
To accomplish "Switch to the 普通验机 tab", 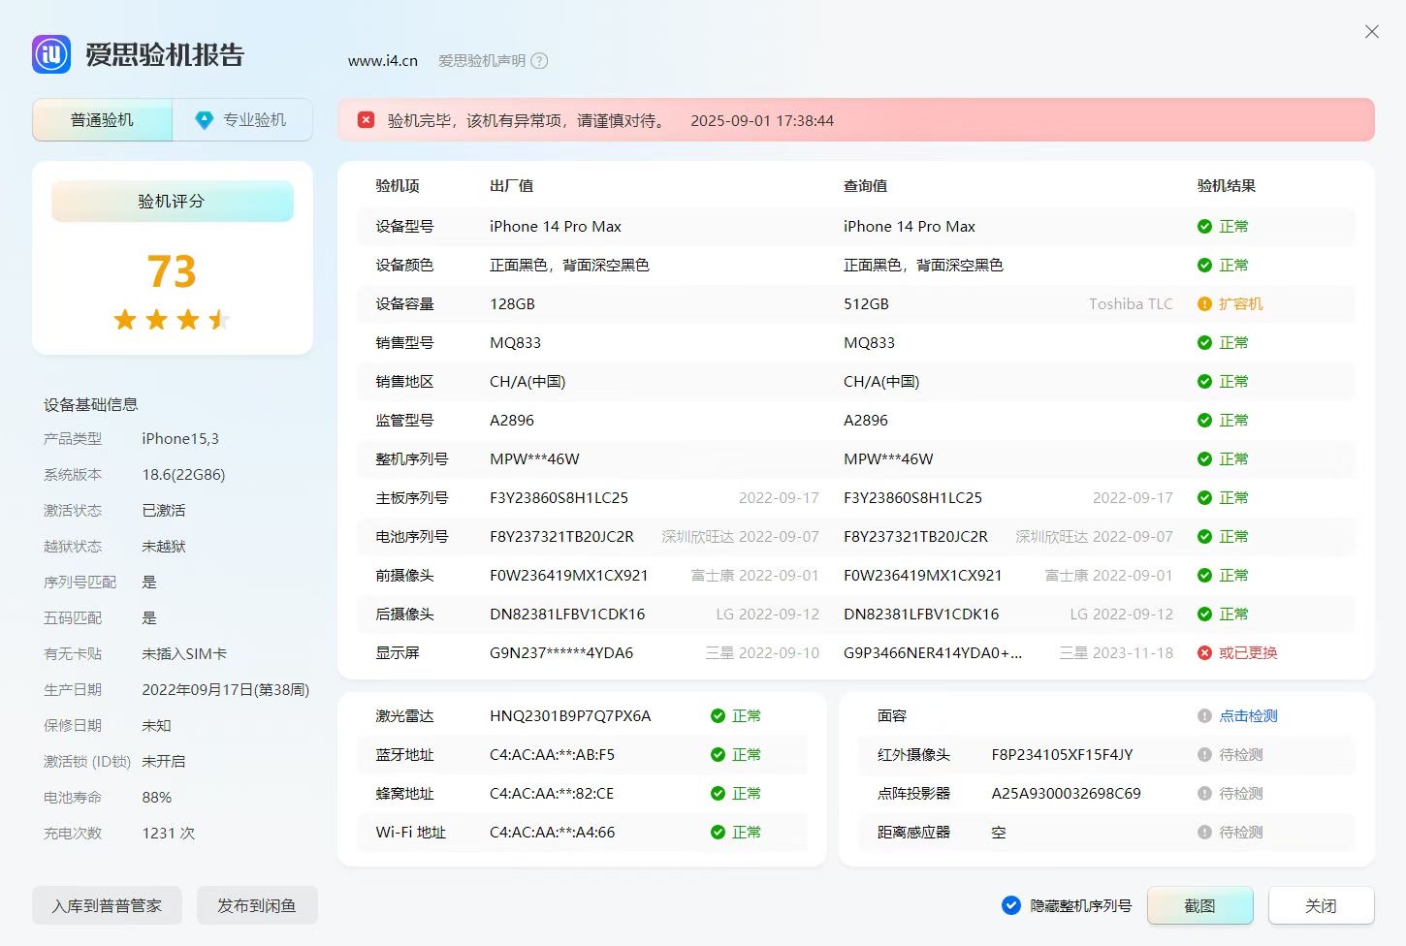I will point(102,120).
